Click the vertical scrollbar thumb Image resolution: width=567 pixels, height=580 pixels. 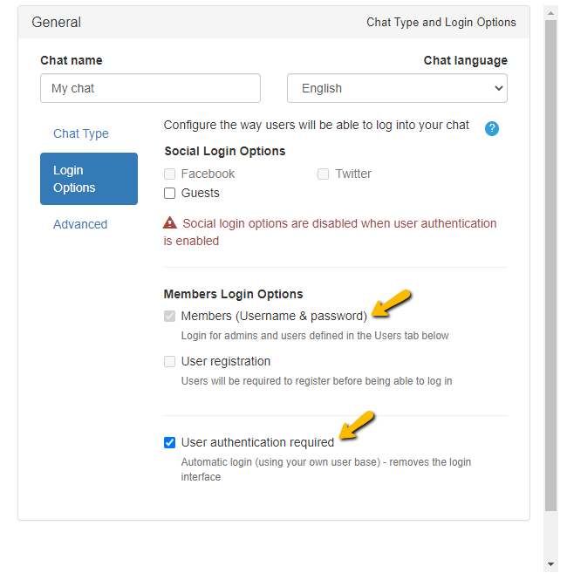(x=550, y=262)
